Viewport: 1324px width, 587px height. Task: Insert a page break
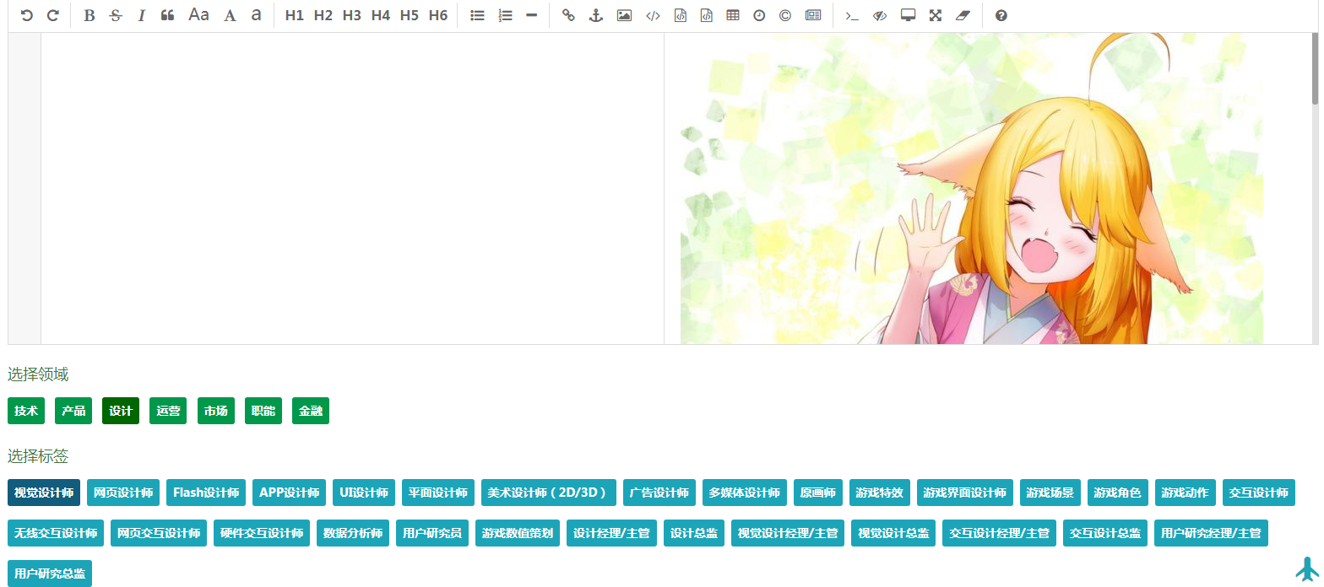click(813, 15)
